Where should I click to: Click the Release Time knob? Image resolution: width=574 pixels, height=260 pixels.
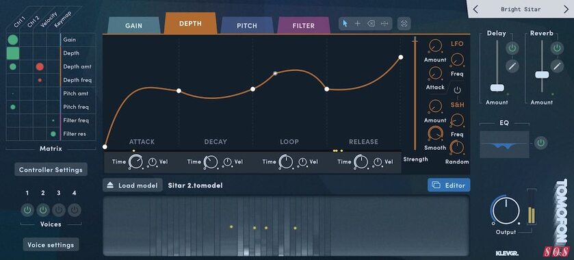coord(361,161)
